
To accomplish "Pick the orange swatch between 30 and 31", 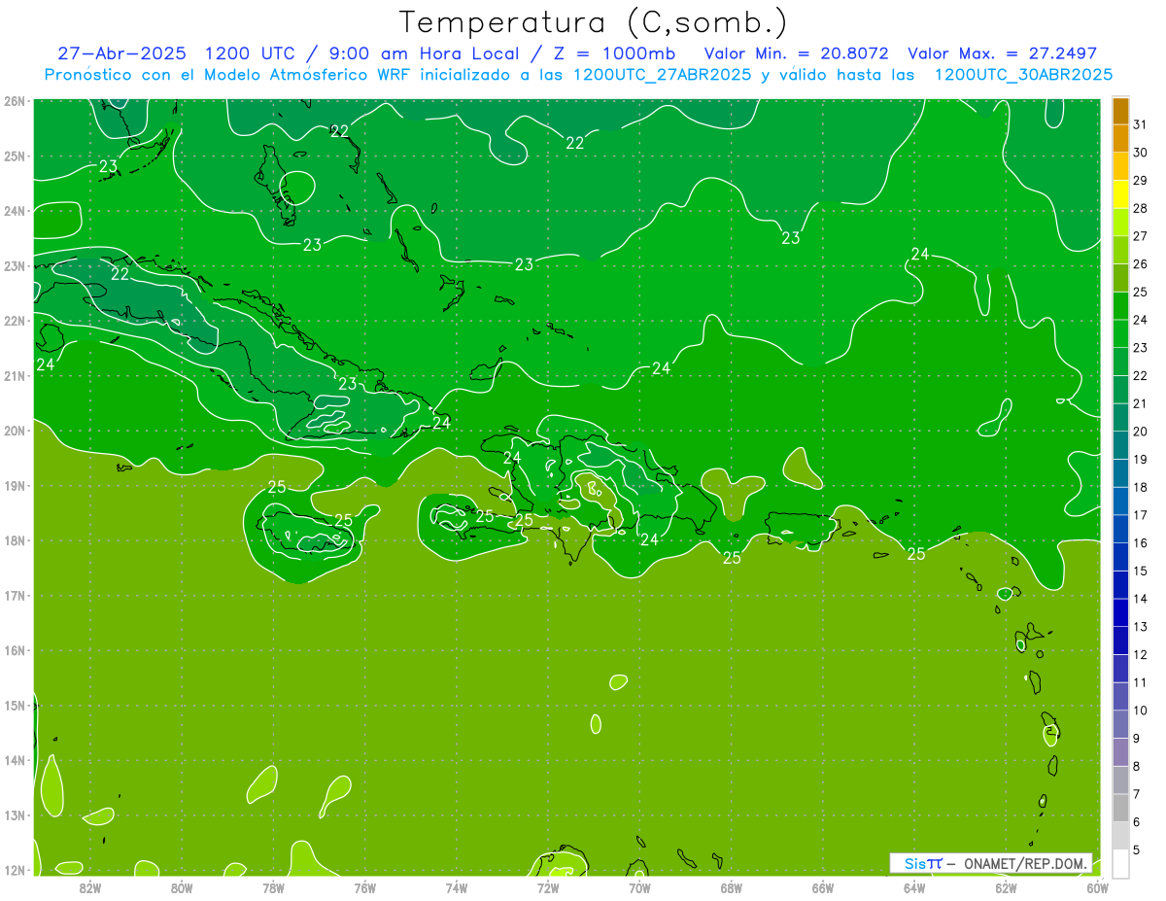I will [x=1120, y=138].
